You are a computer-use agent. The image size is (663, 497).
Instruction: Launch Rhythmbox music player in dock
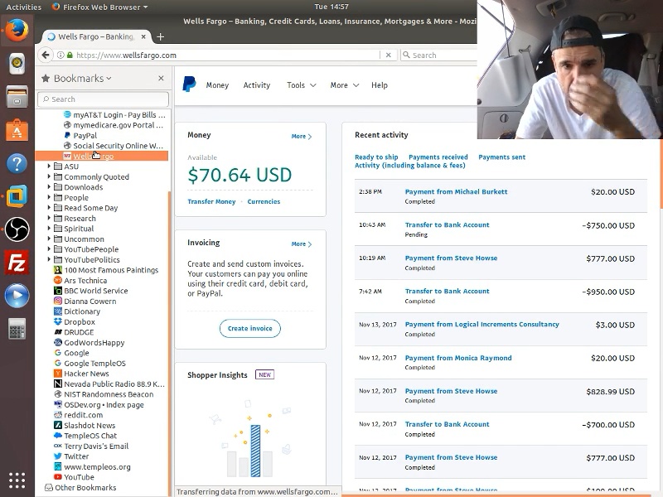[x=17, y=64]
